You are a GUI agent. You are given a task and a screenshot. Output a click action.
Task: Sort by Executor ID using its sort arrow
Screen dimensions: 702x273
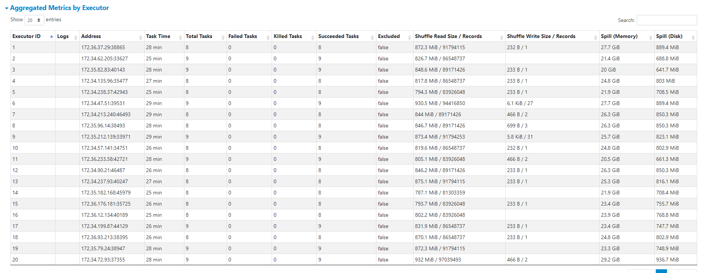pyautogui.click(x=51, y=36)
